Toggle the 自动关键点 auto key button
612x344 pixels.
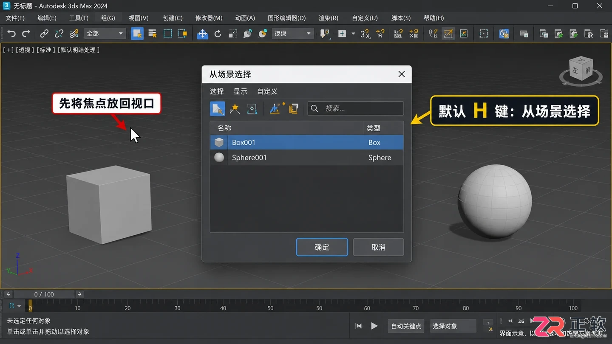click(x=406, y=326)
